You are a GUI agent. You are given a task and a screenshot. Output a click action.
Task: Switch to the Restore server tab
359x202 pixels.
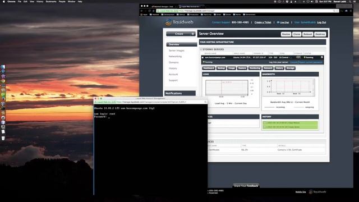(x=242, y=68)
